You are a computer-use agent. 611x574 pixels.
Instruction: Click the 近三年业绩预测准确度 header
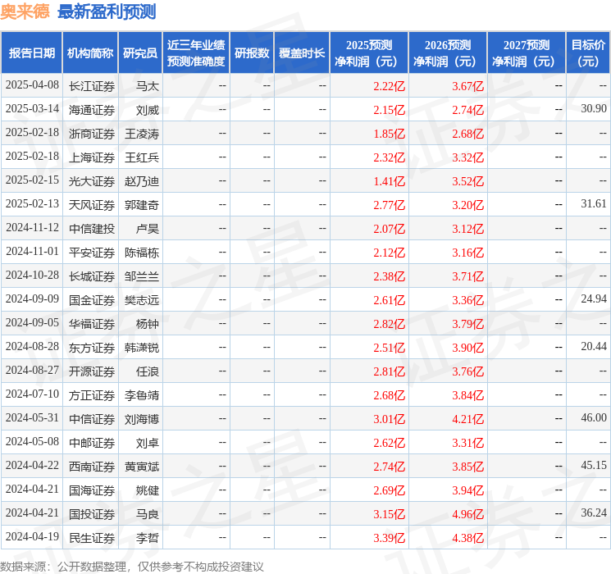(x=196, y=53)
